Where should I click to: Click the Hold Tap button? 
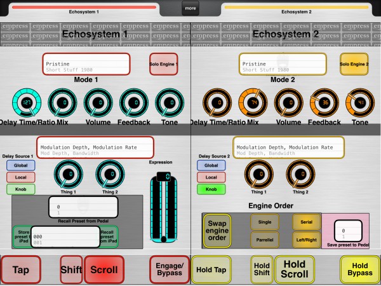pyautogui.click(x=211, y=269)
